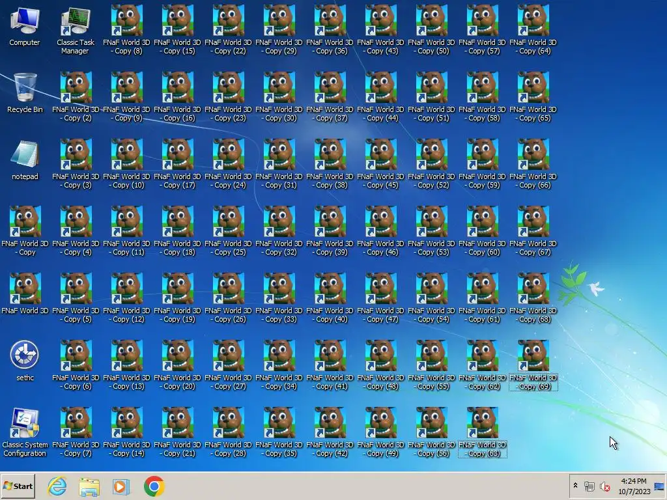
Task: Select FNaF World 3D - Copy (68)
Action: tap(533, 298)
